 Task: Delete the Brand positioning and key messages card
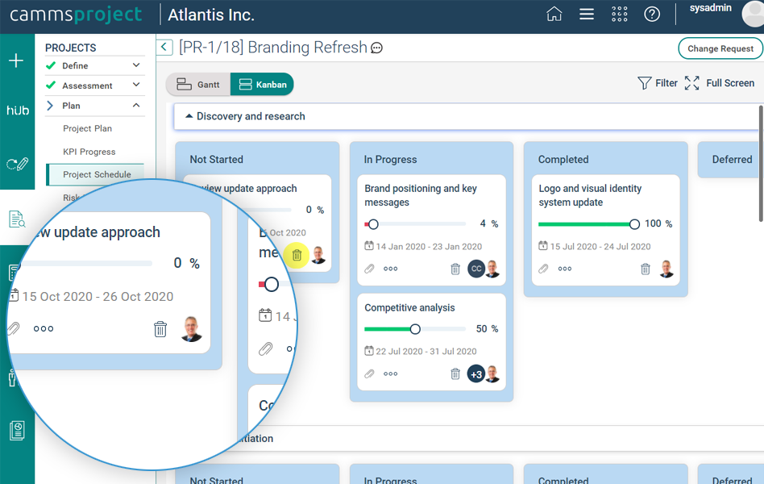coord(455,269)
